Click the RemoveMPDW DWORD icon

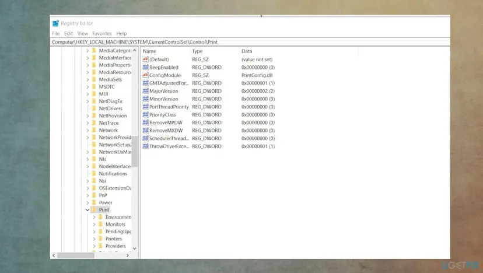[x=145, y=123]
